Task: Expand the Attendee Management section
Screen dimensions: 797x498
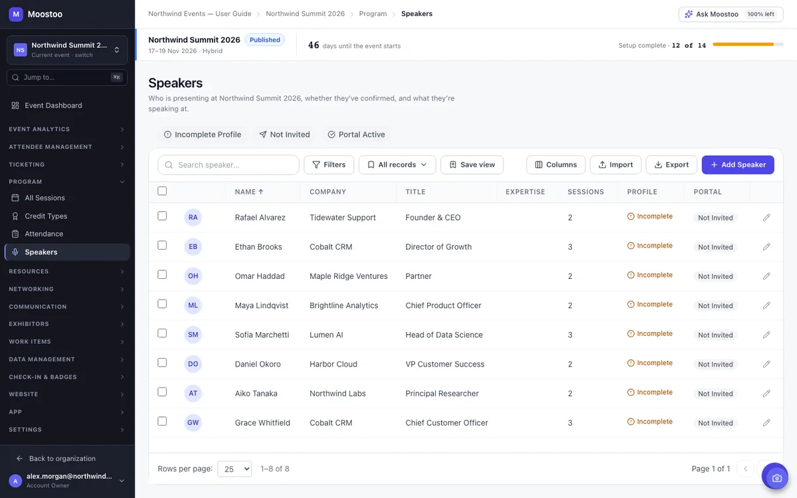Action: point(67,147)
